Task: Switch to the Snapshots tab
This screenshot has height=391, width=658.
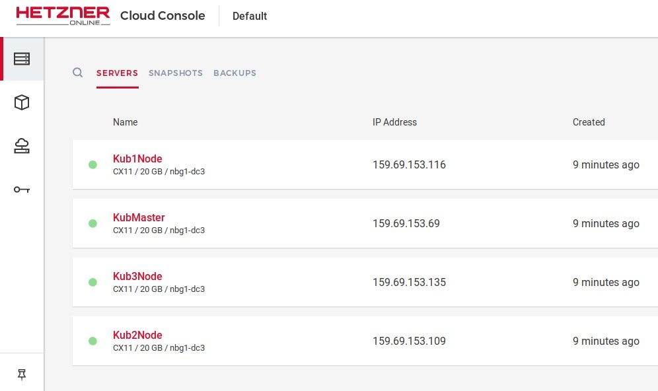Action: click(176, 73)
